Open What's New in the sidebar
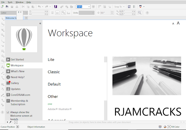 tap(24, 71)
